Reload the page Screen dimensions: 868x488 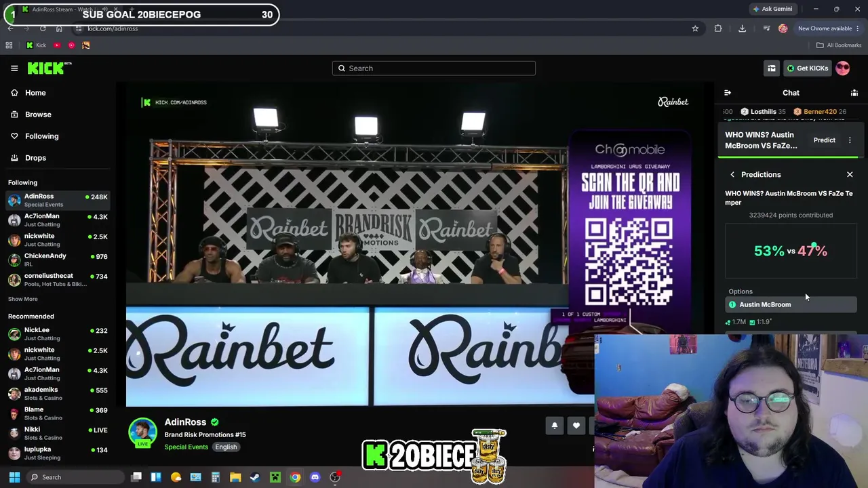click(x=43, y=28)
